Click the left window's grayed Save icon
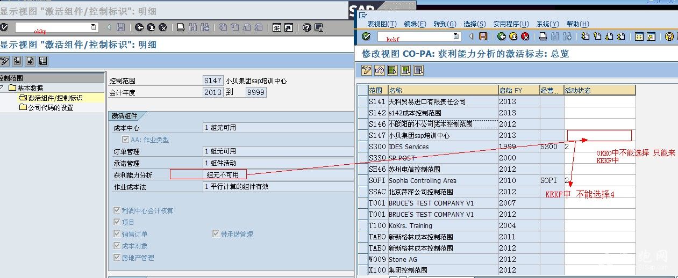678x278 pixels. coord(120,27)
